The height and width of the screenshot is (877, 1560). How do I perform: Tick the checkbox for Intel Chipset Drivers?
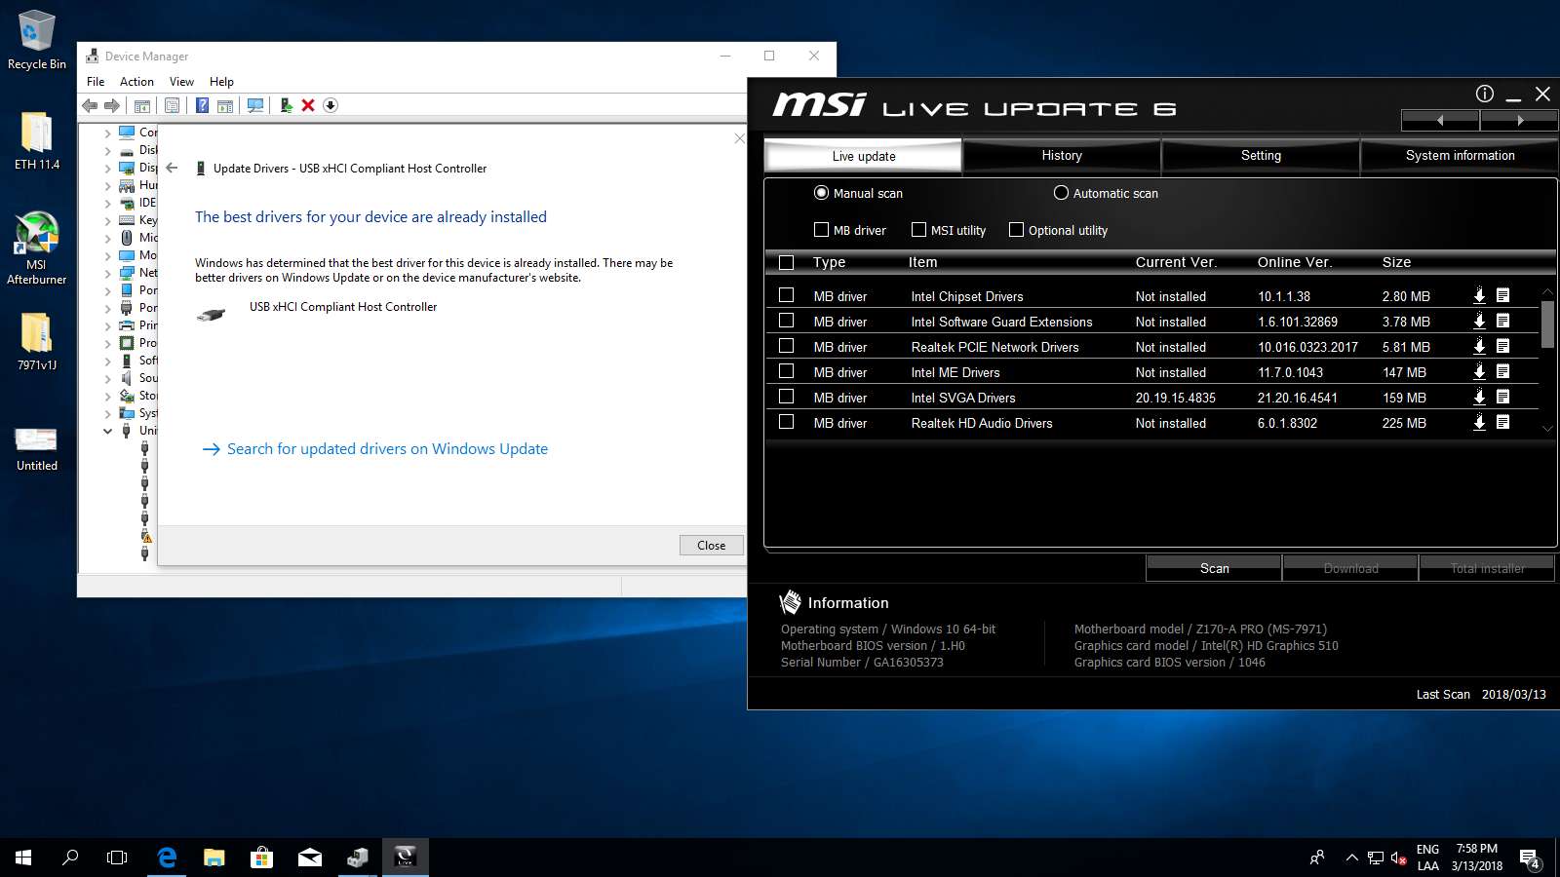787,295
